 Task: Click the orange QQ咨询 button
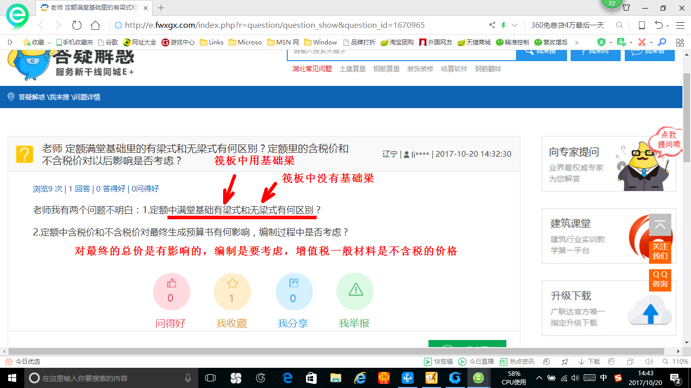pyautogui.click(x=660, y=279)
